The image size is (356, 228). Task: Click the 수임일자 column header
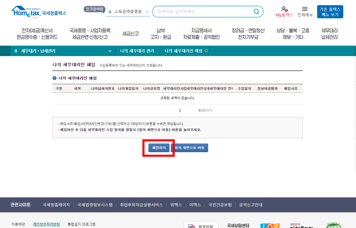pyautogui.click(x=244, y=89)
